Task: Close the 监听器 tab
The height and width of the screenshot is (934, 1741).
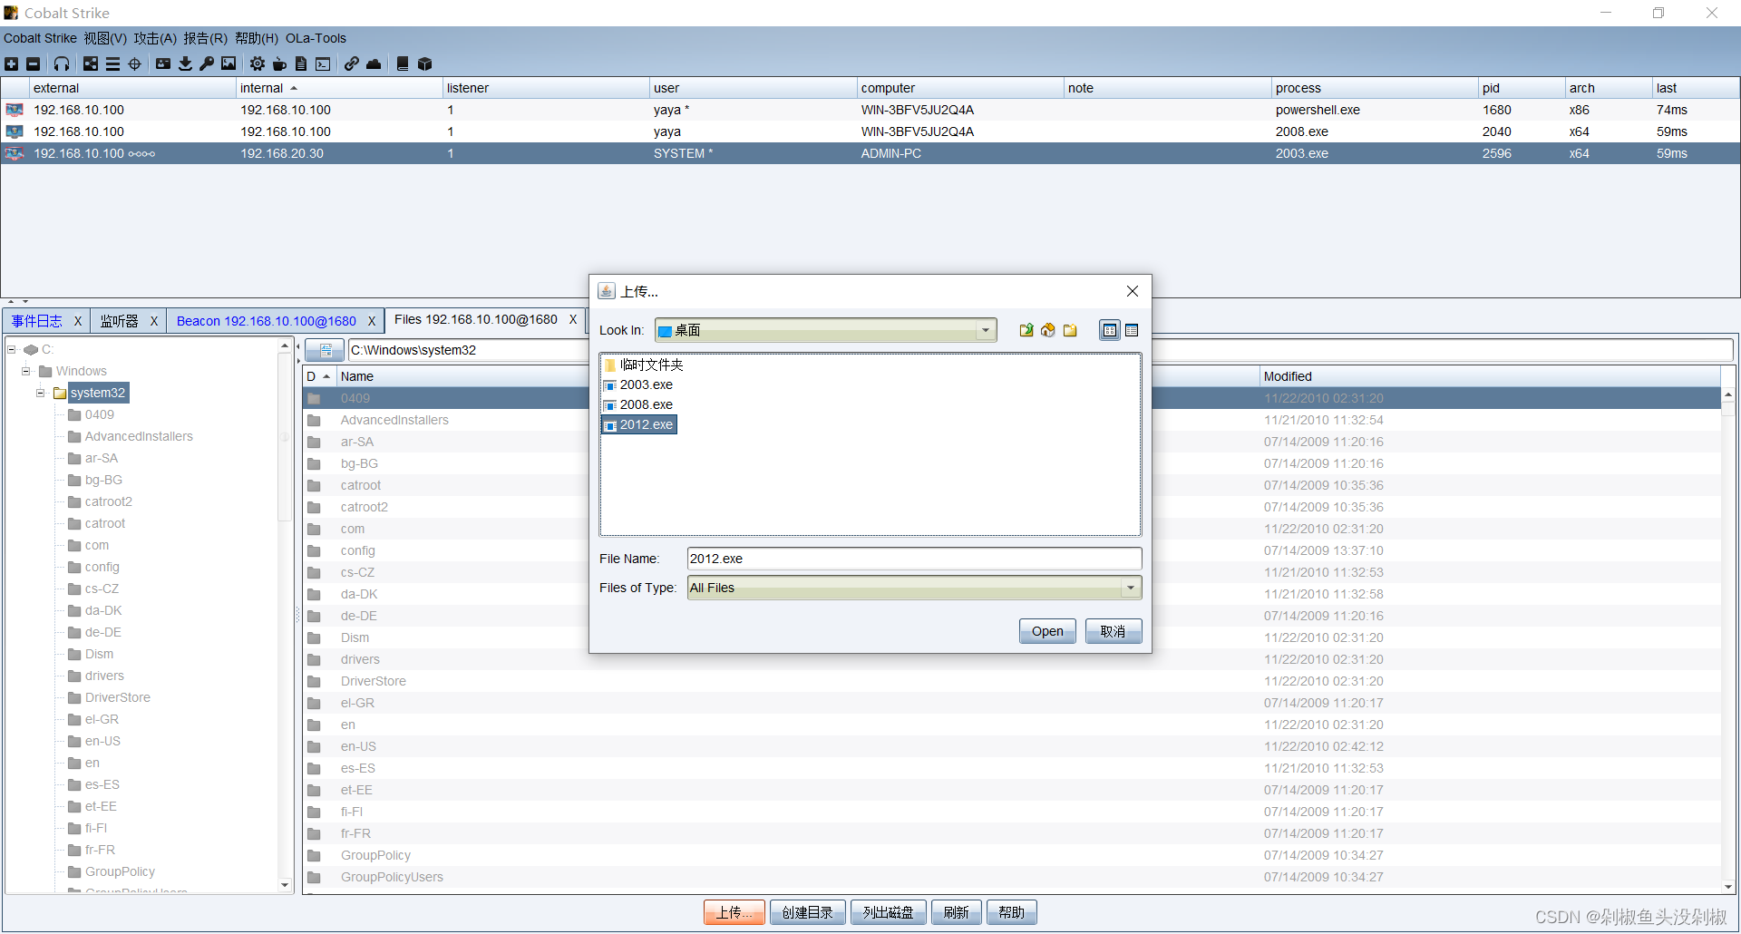Action: [154, 321]
